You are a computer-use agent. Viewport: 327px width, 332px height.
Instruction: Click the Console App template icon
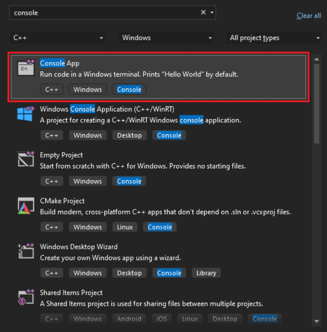26,67
